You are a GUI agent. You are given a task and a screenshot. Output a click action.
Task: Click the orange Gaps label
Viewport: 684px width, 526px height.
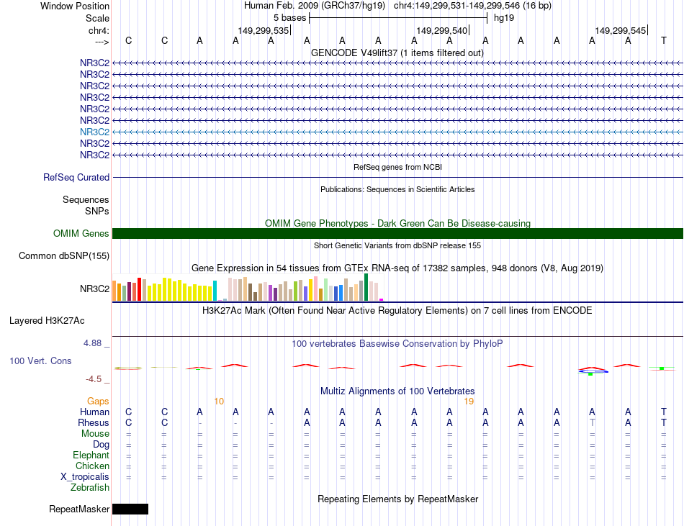(x=98, y=401)
